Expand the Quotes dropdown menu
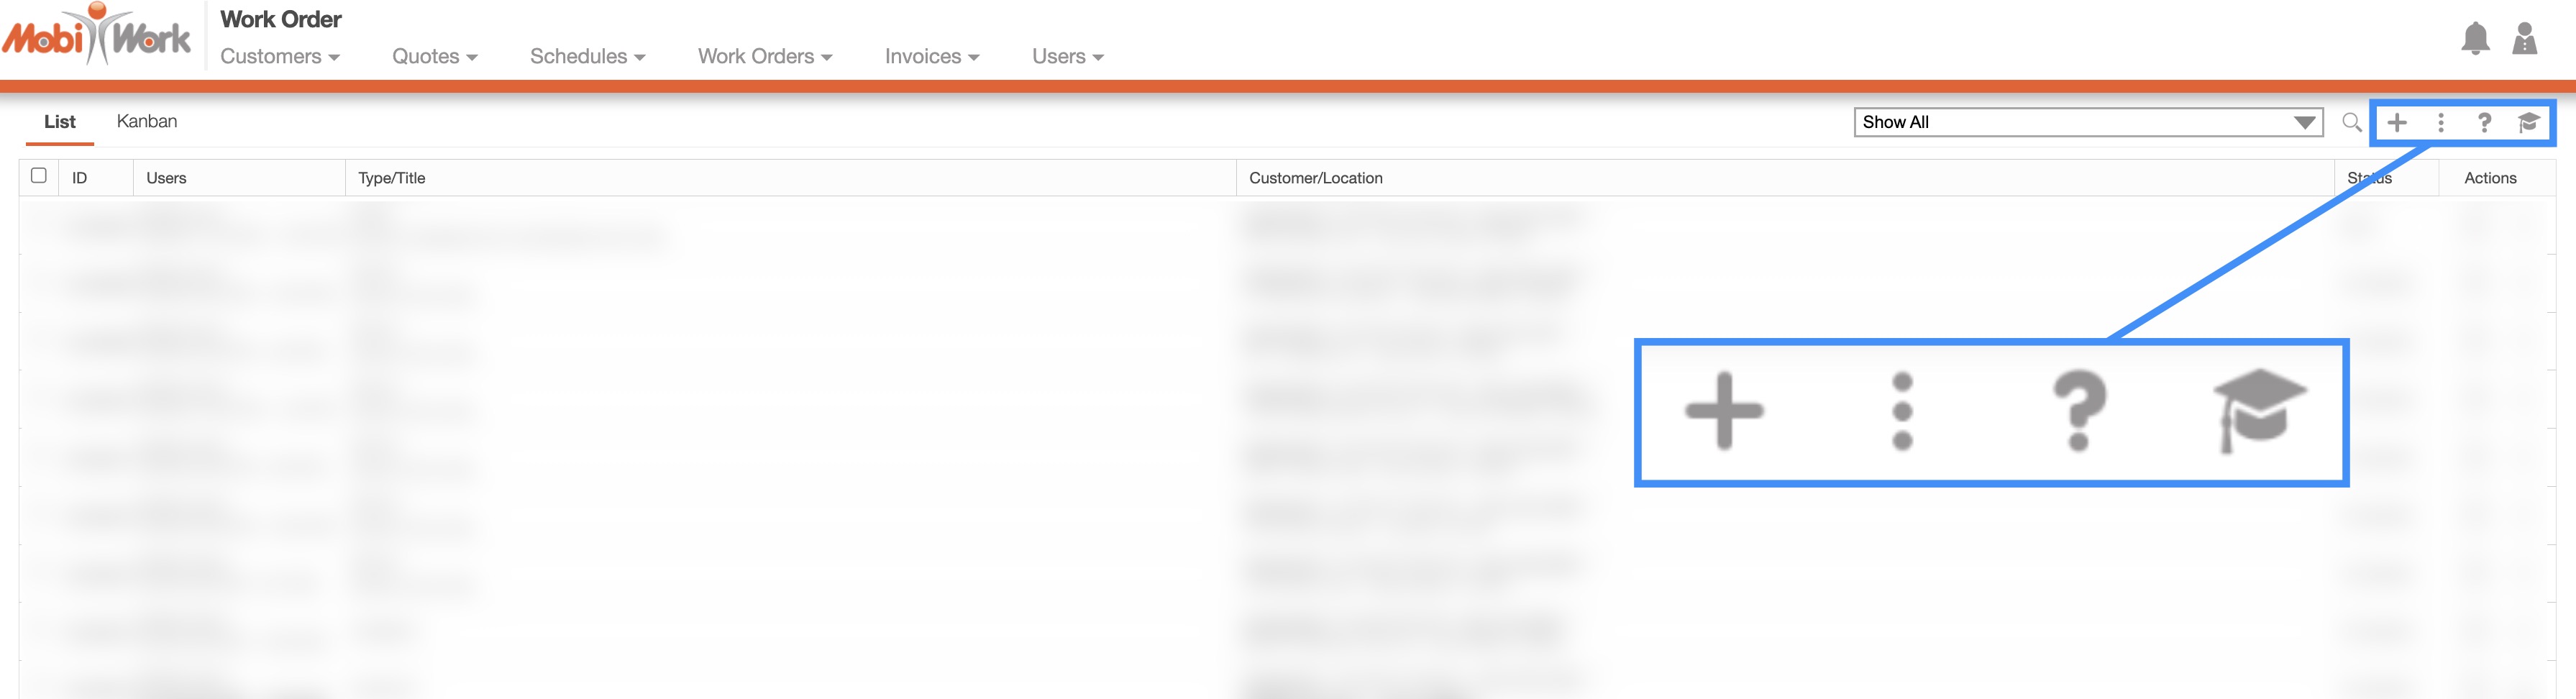Image resolution: width=2576 pixels, height=699 pixels. click(434, 57)
